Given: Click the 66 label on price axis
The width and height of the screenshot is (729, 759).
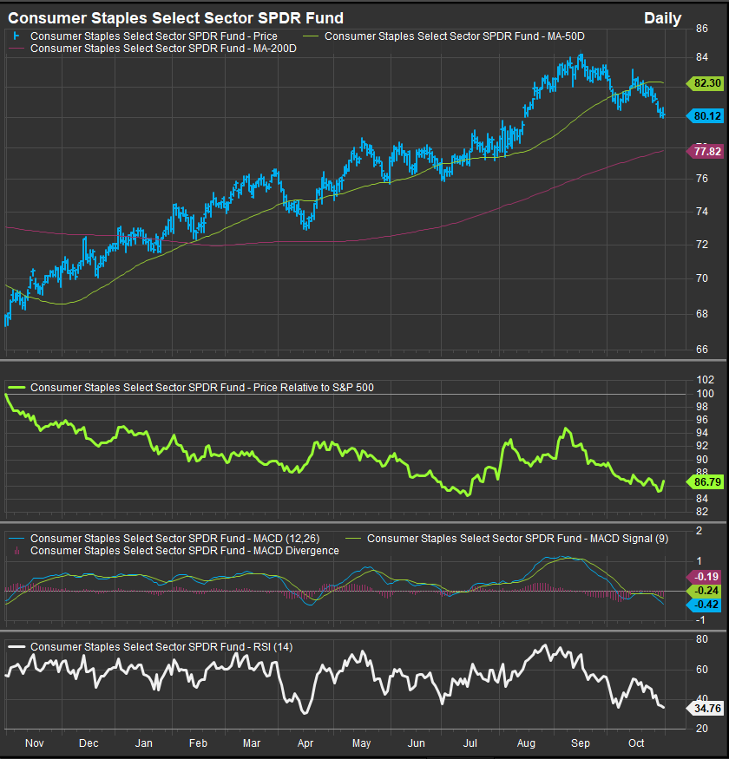Looking at the screenshot, I should click(x=702, y=350).
